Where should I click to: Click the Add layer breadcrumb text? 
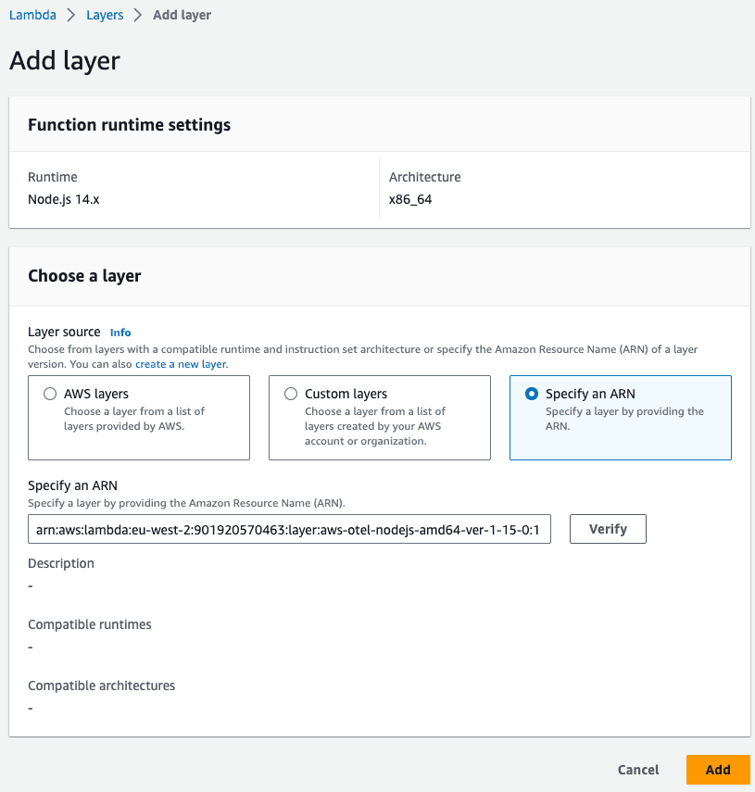(x=182, y=15)
